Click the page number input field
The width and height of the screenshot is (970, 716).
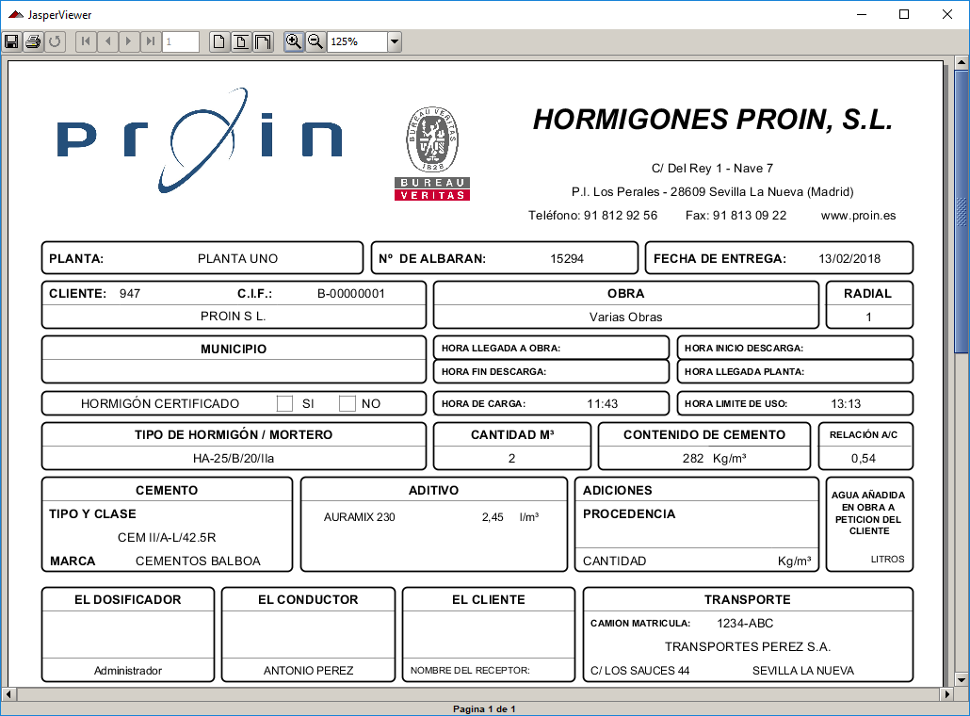[x=181, y=41]
